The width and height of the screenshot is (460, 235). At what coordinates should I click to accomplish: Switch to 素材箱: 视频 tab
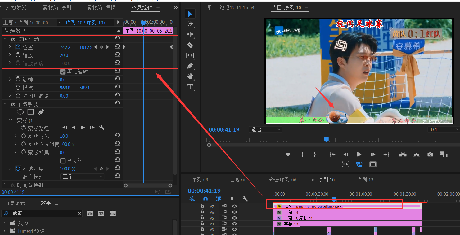pos(101,7)
